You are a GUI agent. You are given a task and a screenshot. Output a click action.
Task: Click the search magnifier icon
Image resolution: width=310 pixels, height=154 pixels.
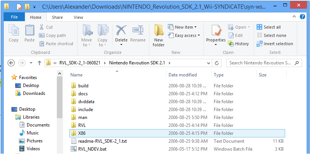coord(296,63)
